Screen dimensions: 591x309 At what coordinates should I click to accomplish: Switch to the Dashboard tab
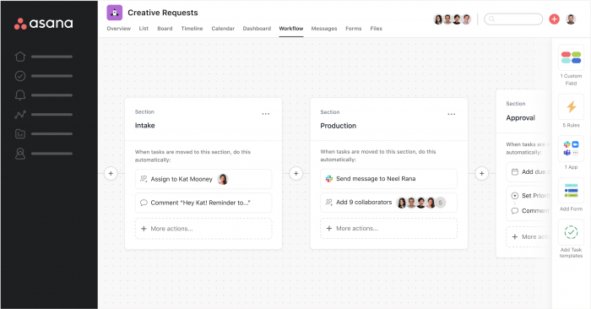pyautogui.click(x=257, y=29)
